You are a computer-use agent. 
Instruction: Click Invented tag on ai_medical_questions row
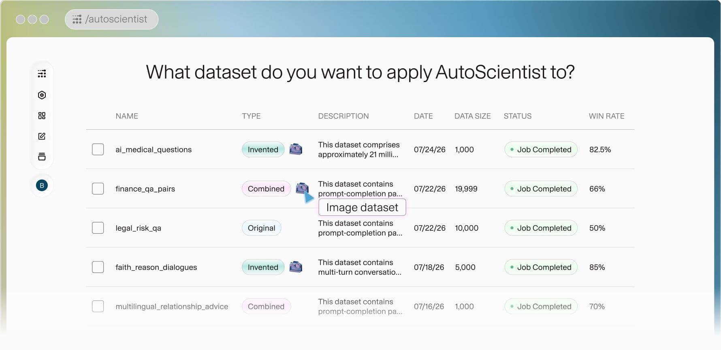263,150
